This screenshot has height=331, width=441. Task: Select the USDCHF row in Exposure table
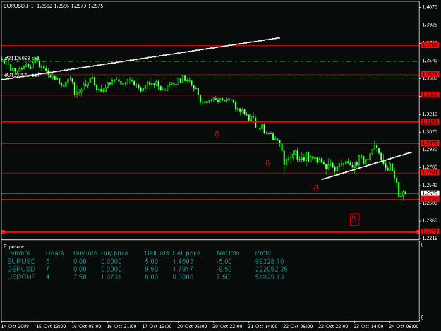145,277
